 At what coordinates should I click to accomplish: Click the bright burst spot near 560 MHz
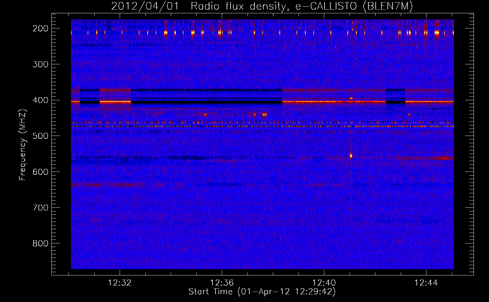click(351, 156)
